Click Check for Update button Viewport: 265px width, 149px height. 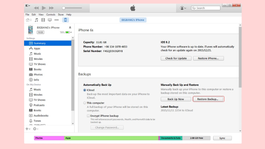click(176, 58)
